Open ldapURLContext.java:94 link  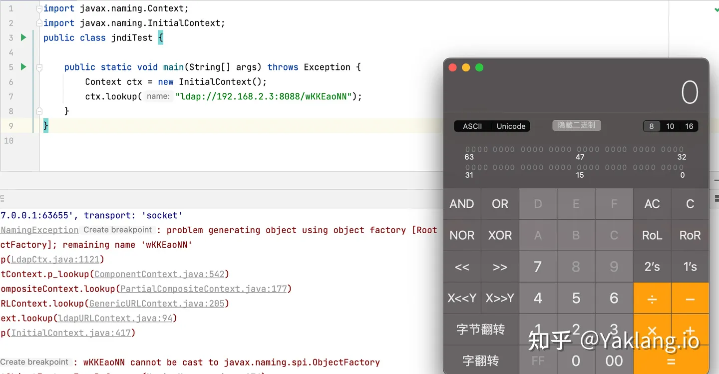pyautogui.click(x=115, y=318)
